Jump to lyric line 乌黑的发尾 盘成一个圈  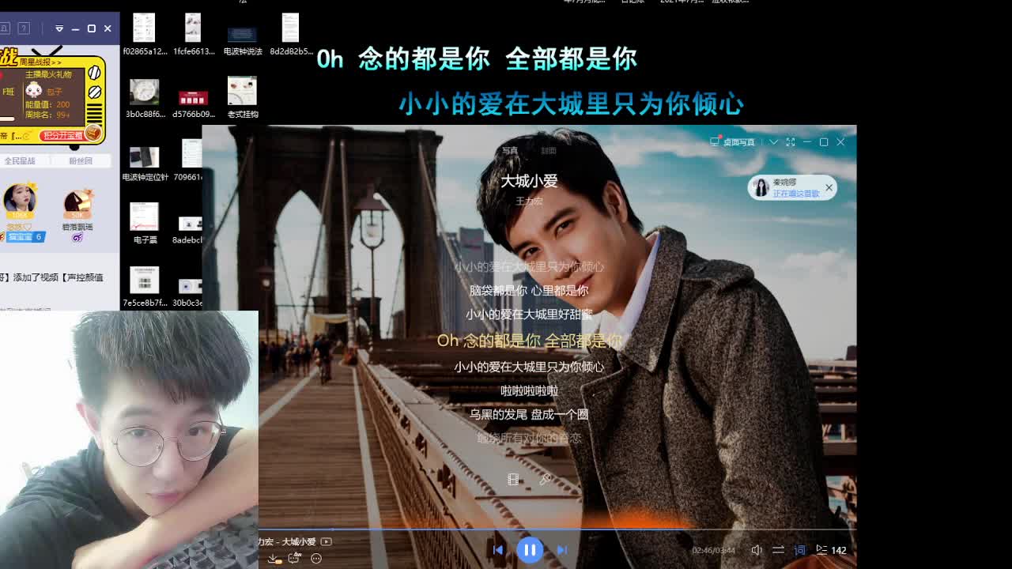[529, 414]
